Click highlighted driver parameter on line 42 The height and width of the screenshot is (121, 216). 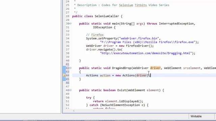tap(155, 68)
